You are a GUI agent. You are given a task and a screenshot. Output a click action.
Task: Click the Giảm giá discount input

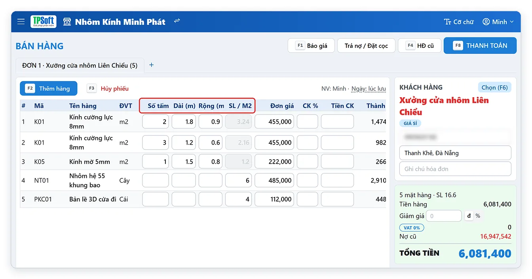pos(444,216)
